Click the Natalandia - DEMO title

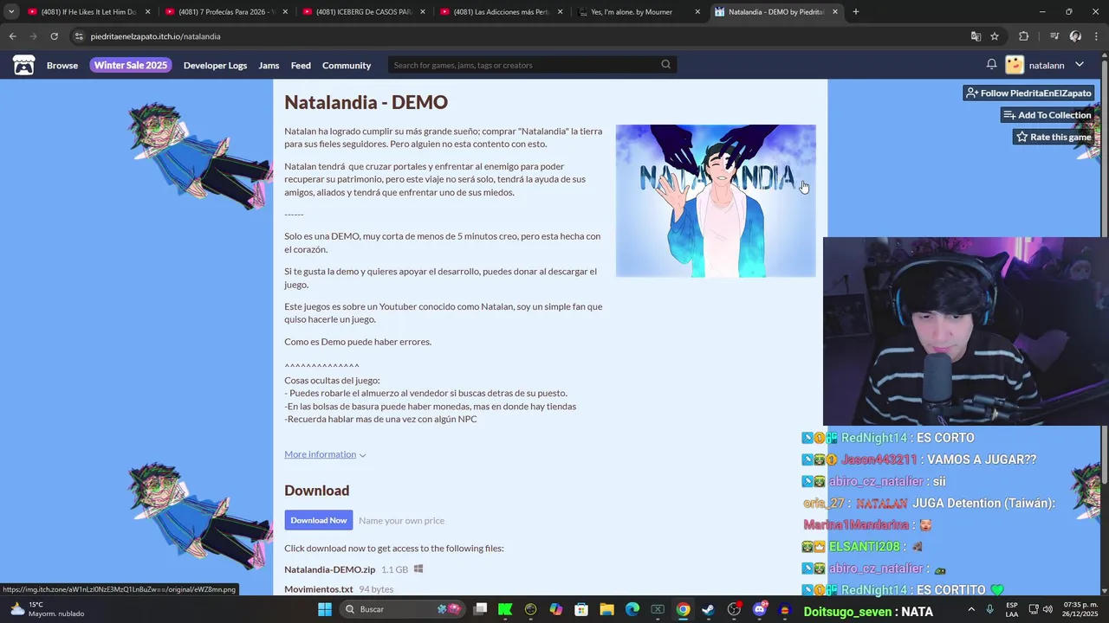[x=366, y=102]
